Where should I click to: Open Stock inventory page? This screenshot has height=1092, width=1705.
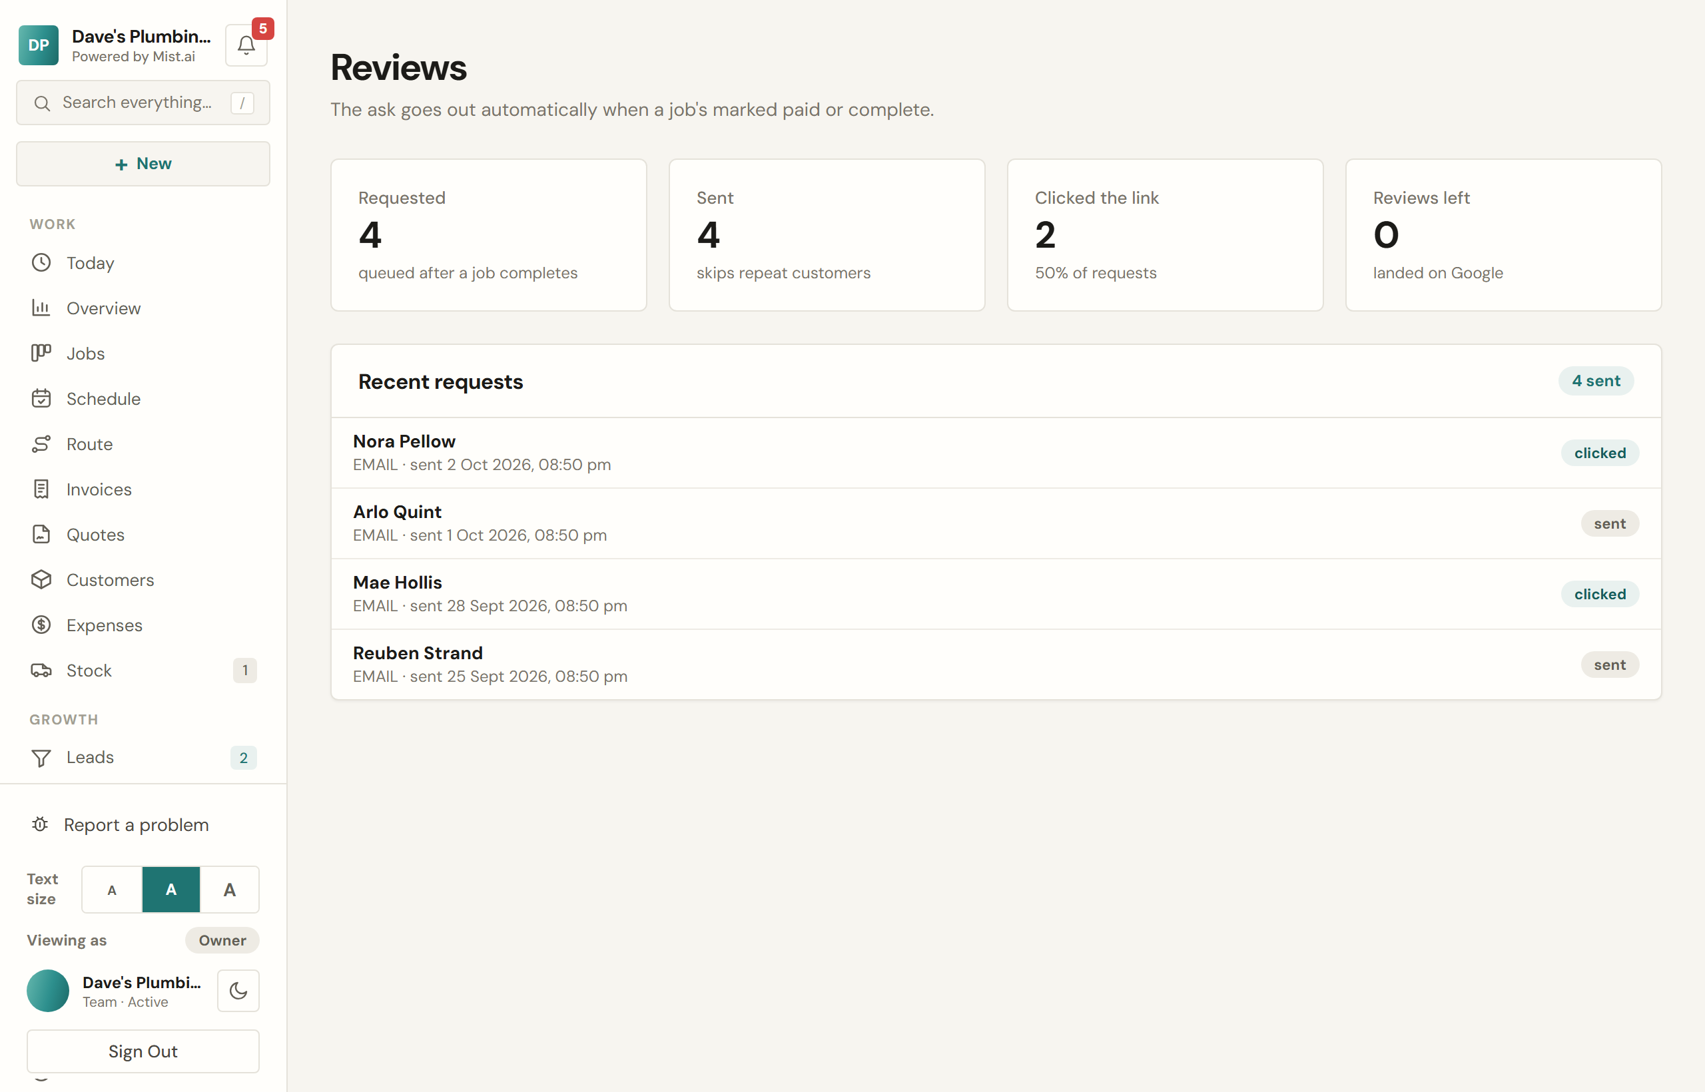point(143,670)
